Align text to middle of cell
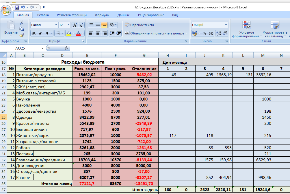The width and height of the screenshot is (290, 194). pos(98,25)
